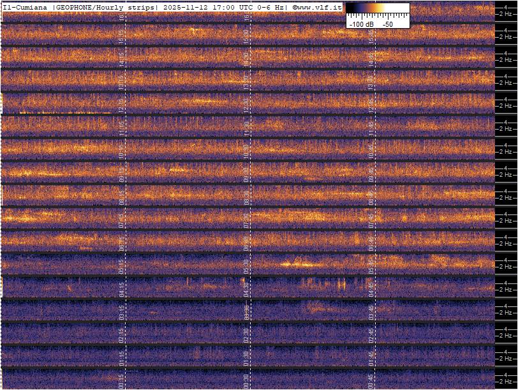Select the 09:45 time marker
This screenshot has height=390, width=518.
371,172
